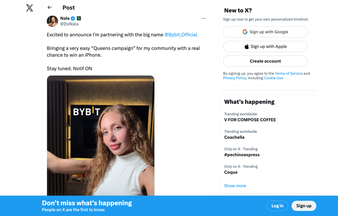The image size is (338, 216).
Task: Read the Terms of Service
Action: pos(288,73)
